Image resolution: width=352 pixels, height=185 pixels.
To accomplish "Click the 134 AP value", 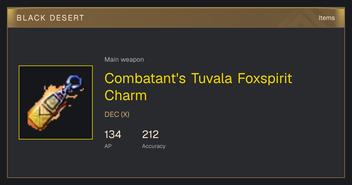I will coord(113,134).
